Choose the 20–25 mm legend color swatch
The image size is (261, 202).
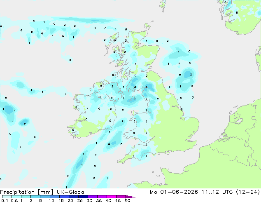73,197
